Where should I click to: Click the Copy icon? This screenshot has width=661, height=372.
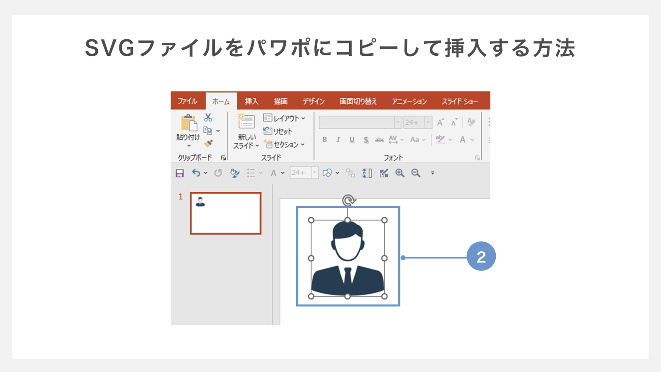click(x=208, y=131)
